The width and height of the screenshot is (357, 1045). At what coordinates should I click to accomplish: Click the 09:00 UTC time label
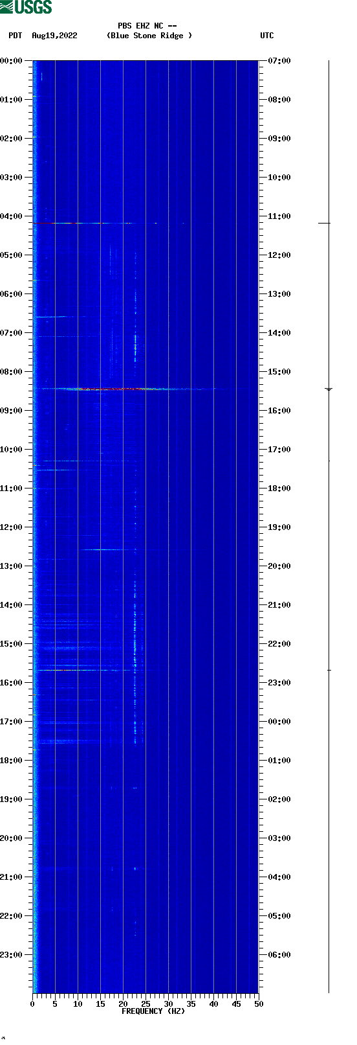point(279,139)
